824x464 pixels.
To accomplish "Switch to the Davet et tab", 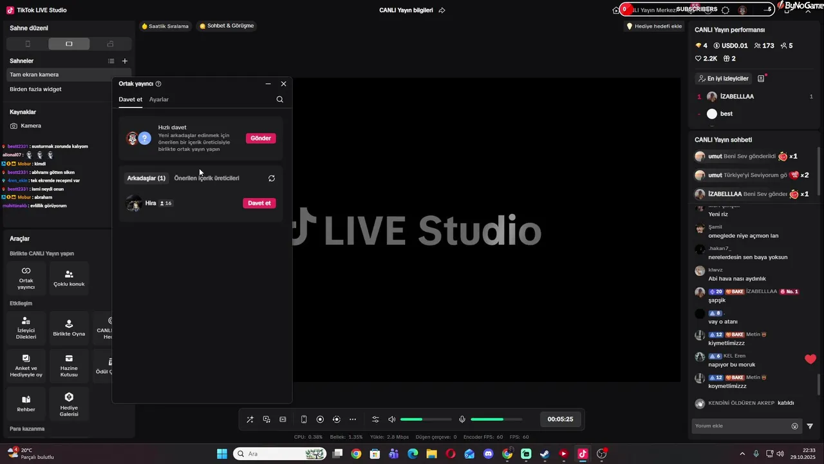I will click(x=131, y=99).
